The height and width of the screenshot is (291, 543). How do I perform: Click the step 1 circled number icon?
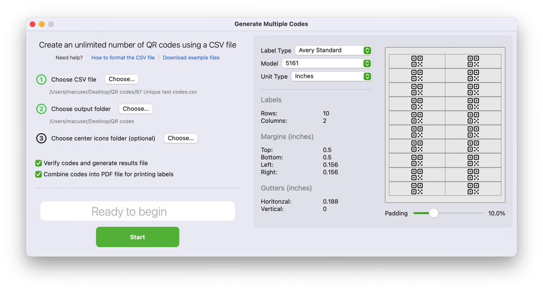[41, 80]
